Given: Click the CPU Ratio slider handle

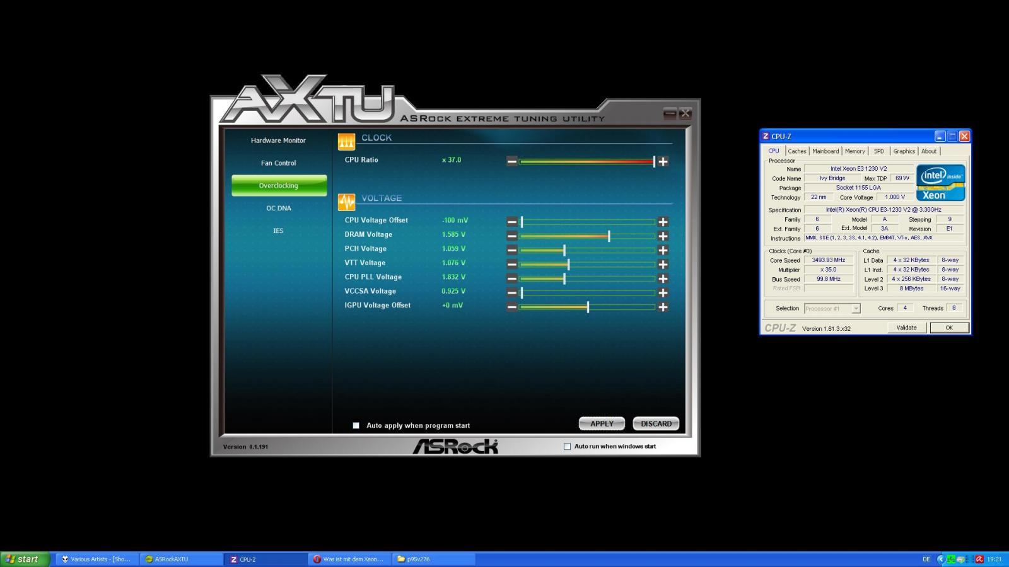Looking at the screenshot, I should point(654,161).
